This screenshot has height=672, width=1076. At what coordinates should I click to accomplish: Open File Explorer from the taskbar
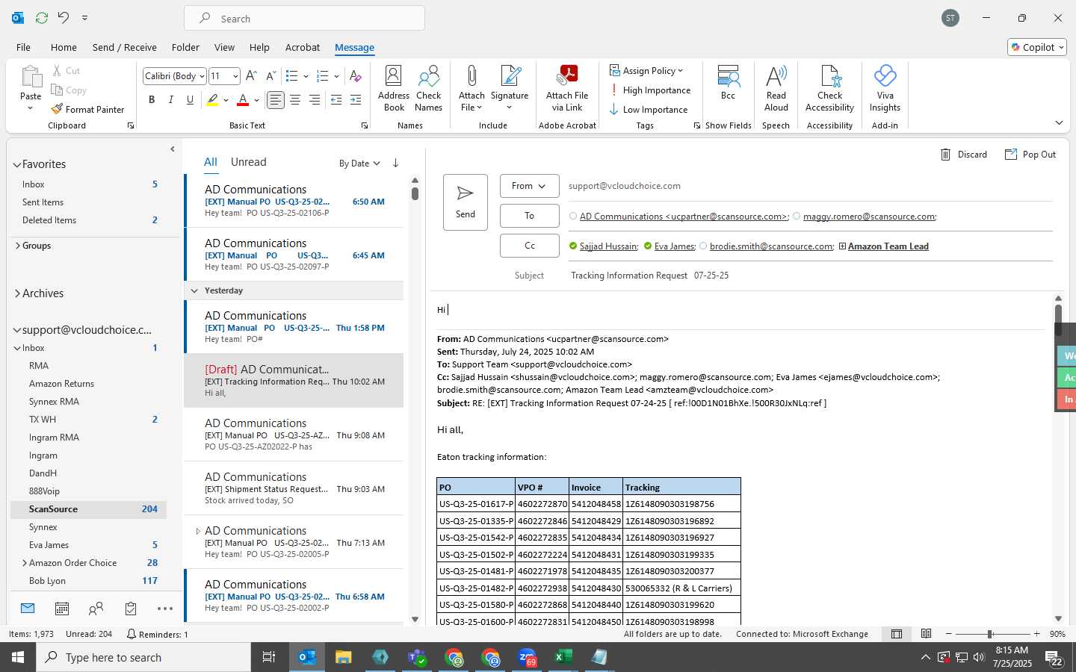point(344,657)
